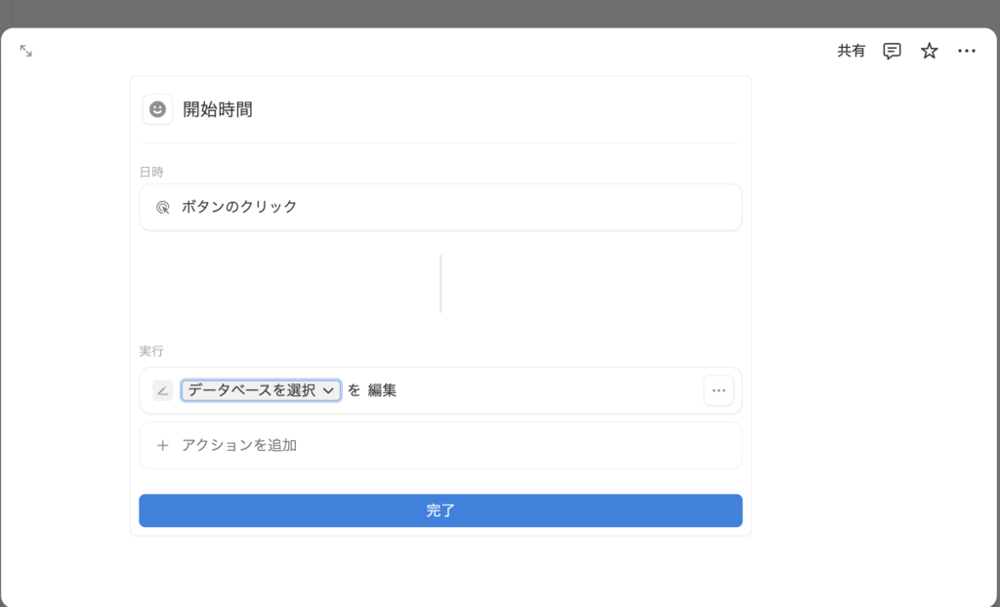
Task: Open the top-right three-dots page menu
Action: click(967, 52)
